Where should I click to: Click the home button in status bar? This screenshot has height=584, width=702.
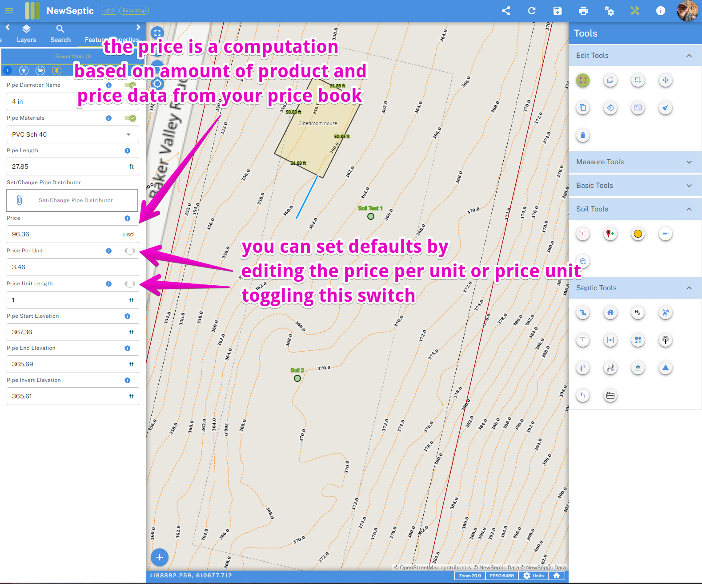[x=557, y=576]
